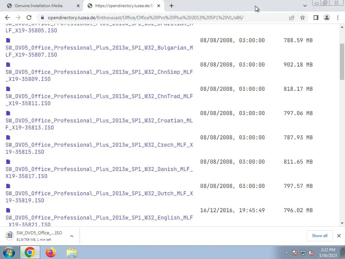This screenshot has width=345, height=259.
Task: Close the downloads bar
Action: pyautogui.click(x=339, y=236)
